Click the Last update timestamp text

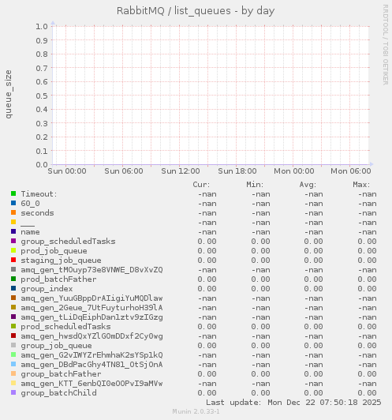click(x=293, y=403)
